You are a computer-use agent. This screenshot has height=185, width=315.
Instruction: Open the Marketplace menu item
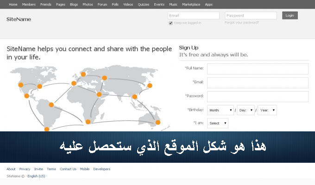pos(191,4)
